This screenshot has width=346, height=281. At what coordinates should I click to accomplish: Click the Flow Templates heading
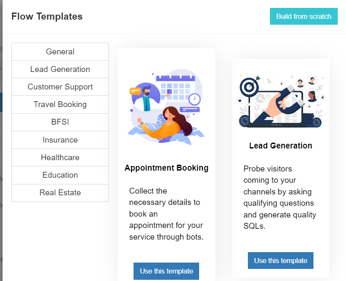pyautogui.click(x=47, y=16)
